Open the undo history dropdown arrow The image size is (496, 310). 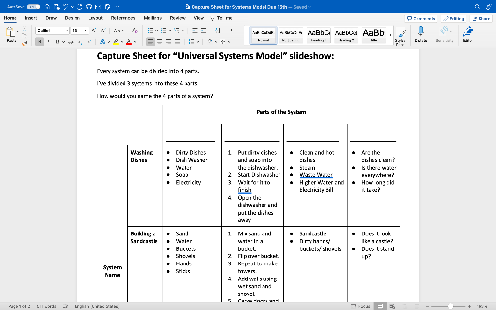pyautogui.click(x=73, y=7)
